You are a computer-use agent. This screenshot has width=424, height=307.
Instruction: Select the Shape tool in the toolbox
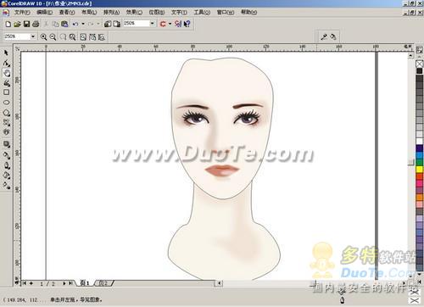pos(6,63)
